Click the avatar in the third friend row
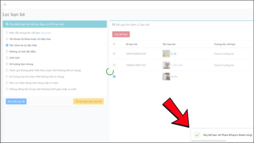The width and height of the screenshot is (254, 143). pyautogui.click(x=166, y=77)
